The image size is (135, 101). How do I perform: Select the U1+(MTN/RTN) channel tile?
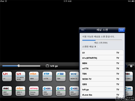(x=20, y=76)
